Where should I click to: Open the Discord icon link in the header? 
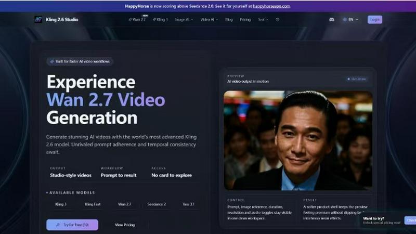[x=332, y=20]
